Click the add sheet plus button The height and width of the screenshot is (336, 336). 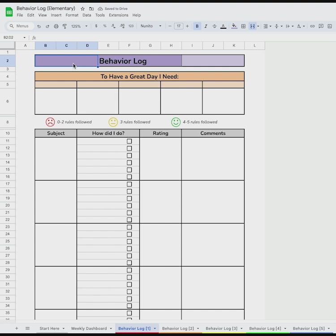coord(17,328)
